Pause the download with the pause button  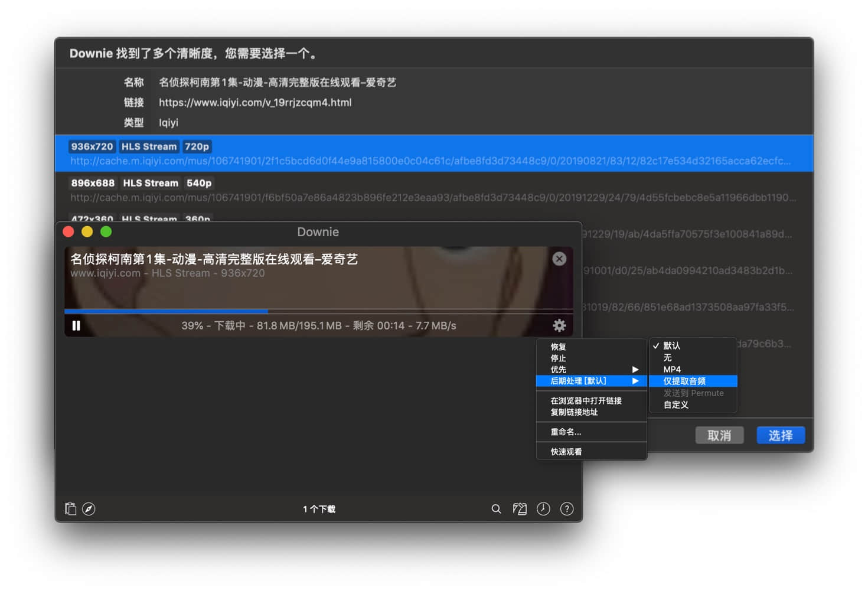[76, 326]
